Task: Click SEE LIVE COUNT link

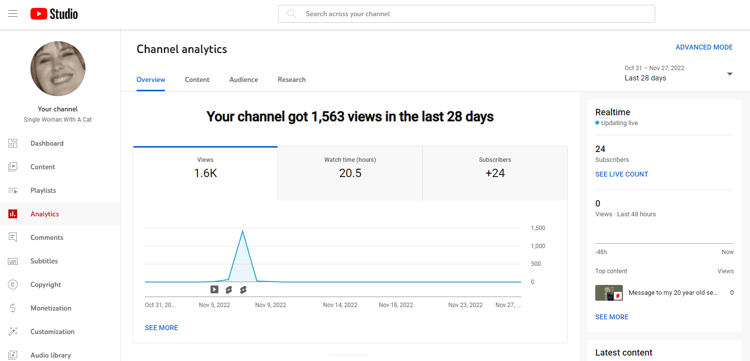Action: 621,174
